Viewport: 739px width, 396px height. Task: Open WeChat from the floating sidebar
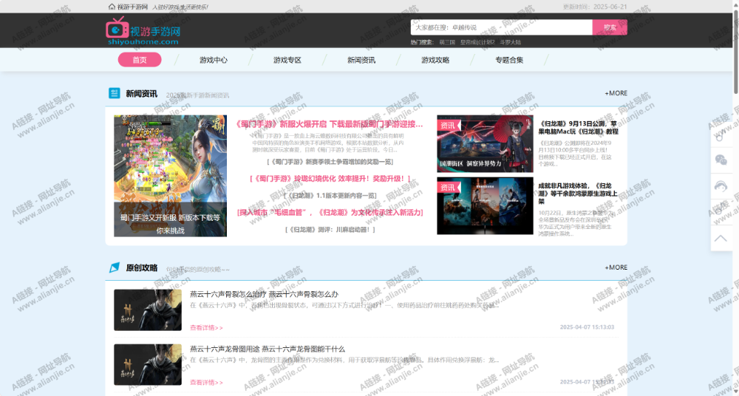pos(721,160)
